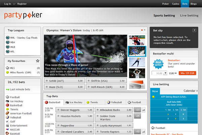The image size is (202, 135).
Task: Select the Now tab in Live betting
Action: 155,91
